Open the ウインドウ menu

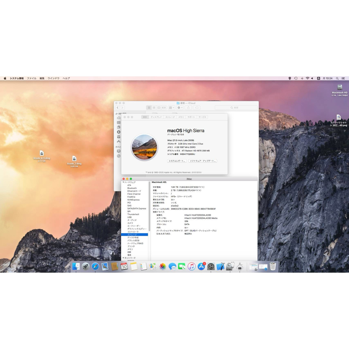pyautogui.click(x=53, y=78)
